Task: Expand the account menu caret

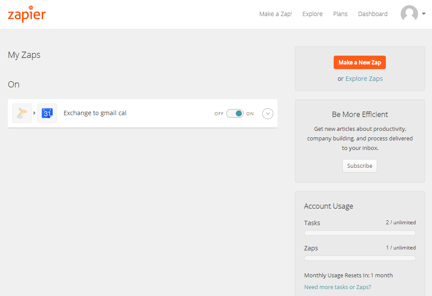Action: pyautogui.click(x=424, y=13)
